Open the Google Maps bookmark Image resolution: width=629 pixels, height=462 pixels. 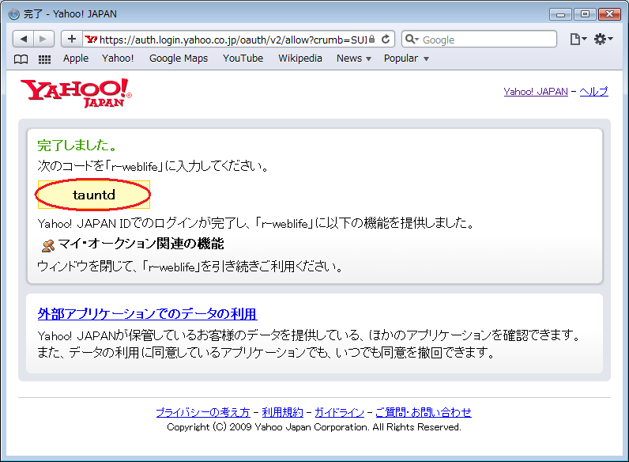click(x=179, y=59)
